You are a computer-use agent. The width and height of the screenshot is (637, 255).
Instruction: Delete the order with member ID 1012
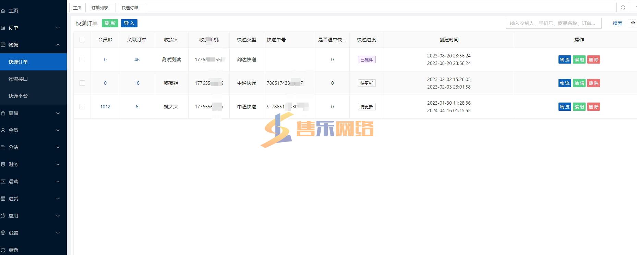tap(593, 107)
